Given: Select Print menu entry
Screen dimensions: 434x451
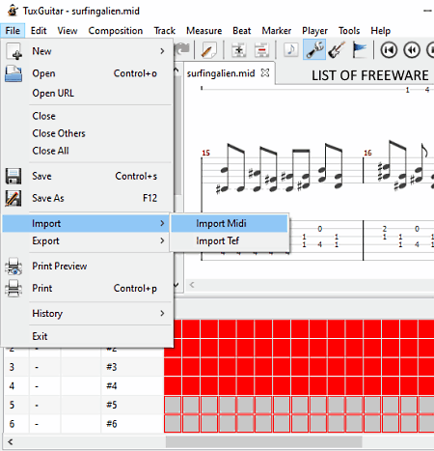Looking at the screenshot, I should pyautogui.click(x=87, y=289).
